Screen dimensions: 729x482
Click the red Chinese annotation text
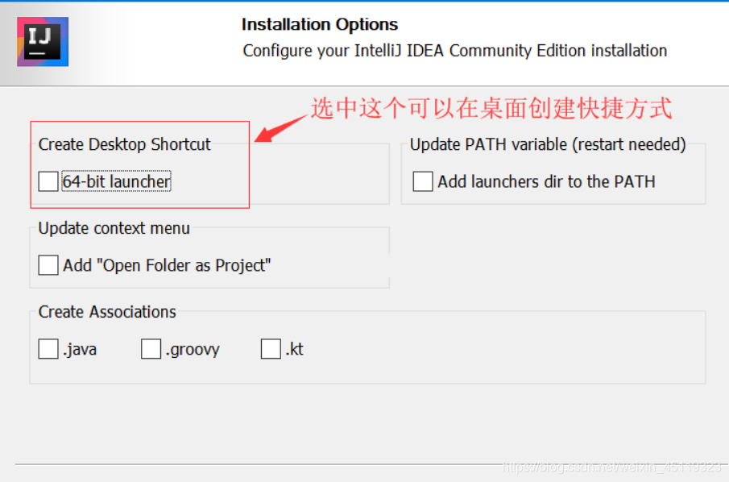(491, 108)
